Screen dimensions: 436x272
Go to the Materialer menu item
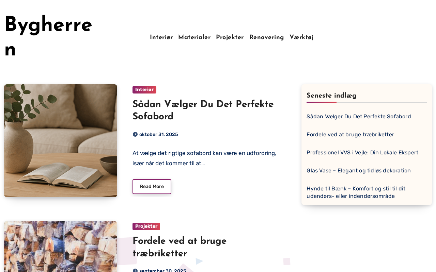coord(194,37)
